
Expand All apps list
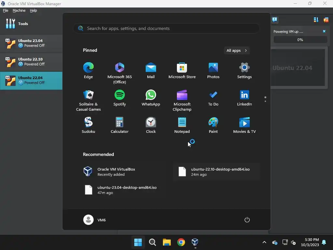pyautogui.click(x=237, y=50)
